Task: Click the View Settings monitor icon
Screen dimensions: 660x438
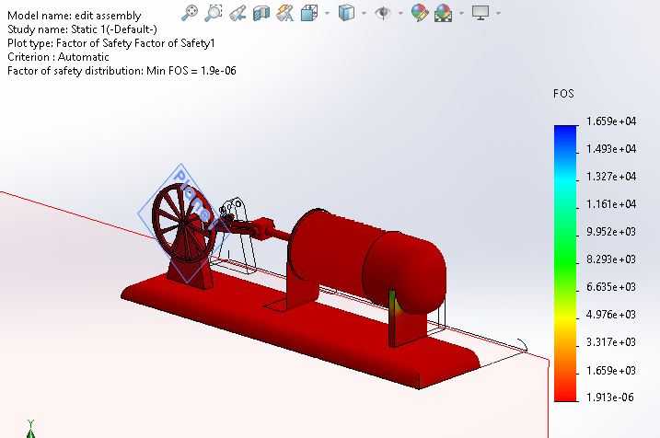Action: point(481,13)
